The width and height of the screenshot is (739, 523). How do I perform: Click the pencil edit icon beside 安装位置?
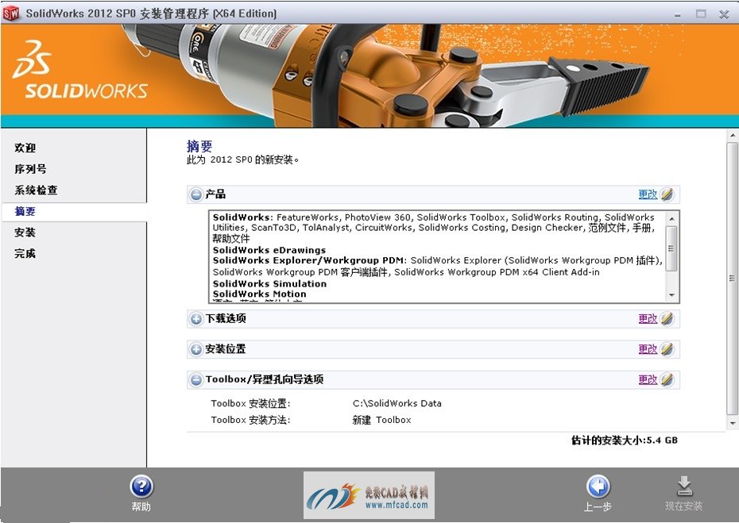[x=667, y=349]
